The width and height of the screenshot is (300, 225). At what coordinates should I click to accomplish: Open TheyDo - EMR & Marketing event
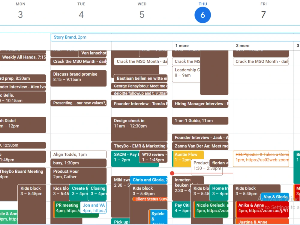point(139,146)
